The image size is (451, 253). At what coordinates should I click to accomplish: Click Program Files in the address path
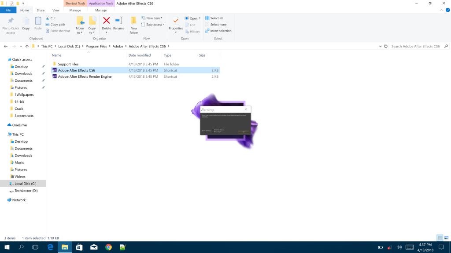coord(96,46)
